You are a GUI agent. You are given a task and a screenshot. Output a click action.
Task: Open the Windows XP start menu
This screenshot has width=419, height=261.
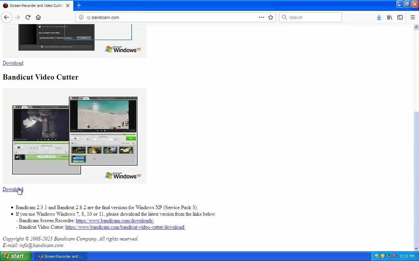click(x=16, y=256)
